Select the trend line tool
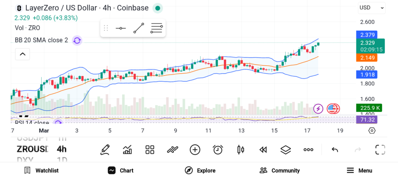Screen dimensions: 398x179 tap(139, 28)
